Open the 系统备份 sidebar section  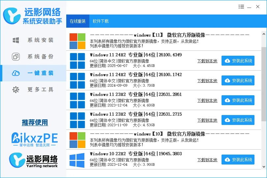pyautogui.click(x=33, y=57)
